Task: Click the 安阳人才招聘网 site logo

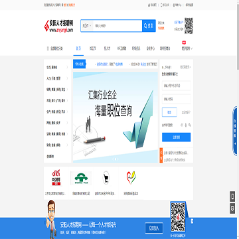Action: (58, 26)
